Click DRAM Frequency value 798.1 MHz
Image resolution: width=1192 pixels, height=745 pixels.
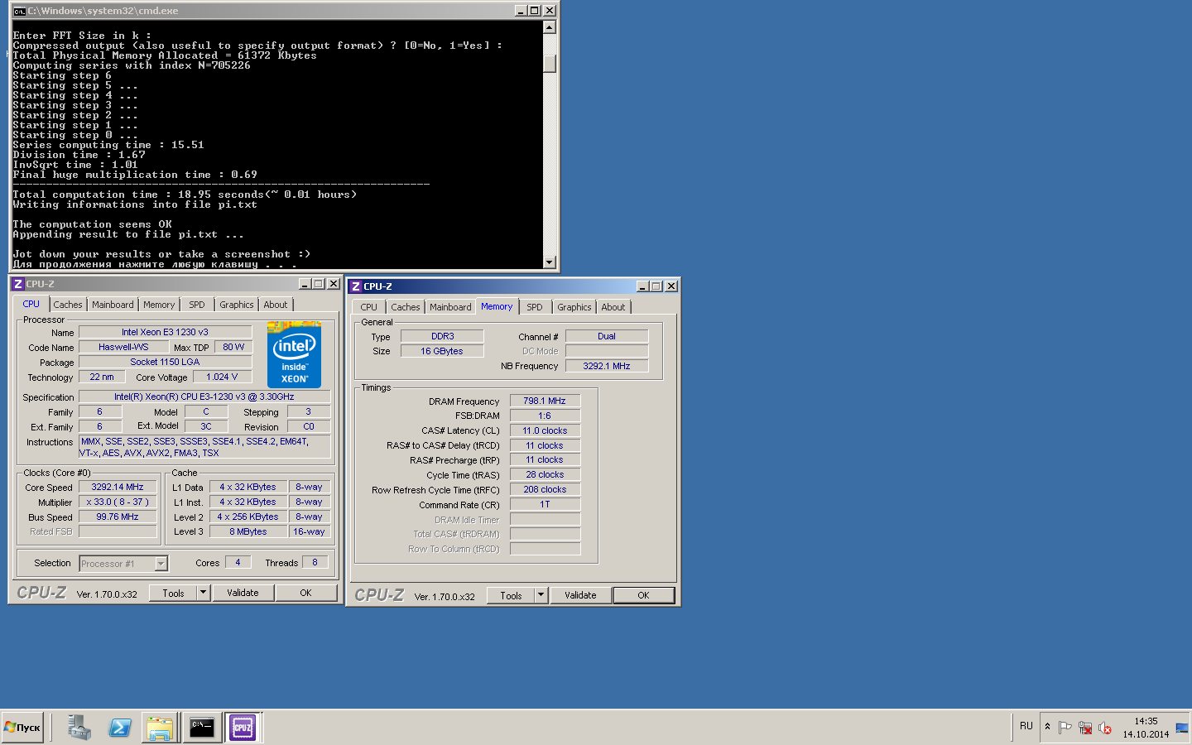click(545, 401)
